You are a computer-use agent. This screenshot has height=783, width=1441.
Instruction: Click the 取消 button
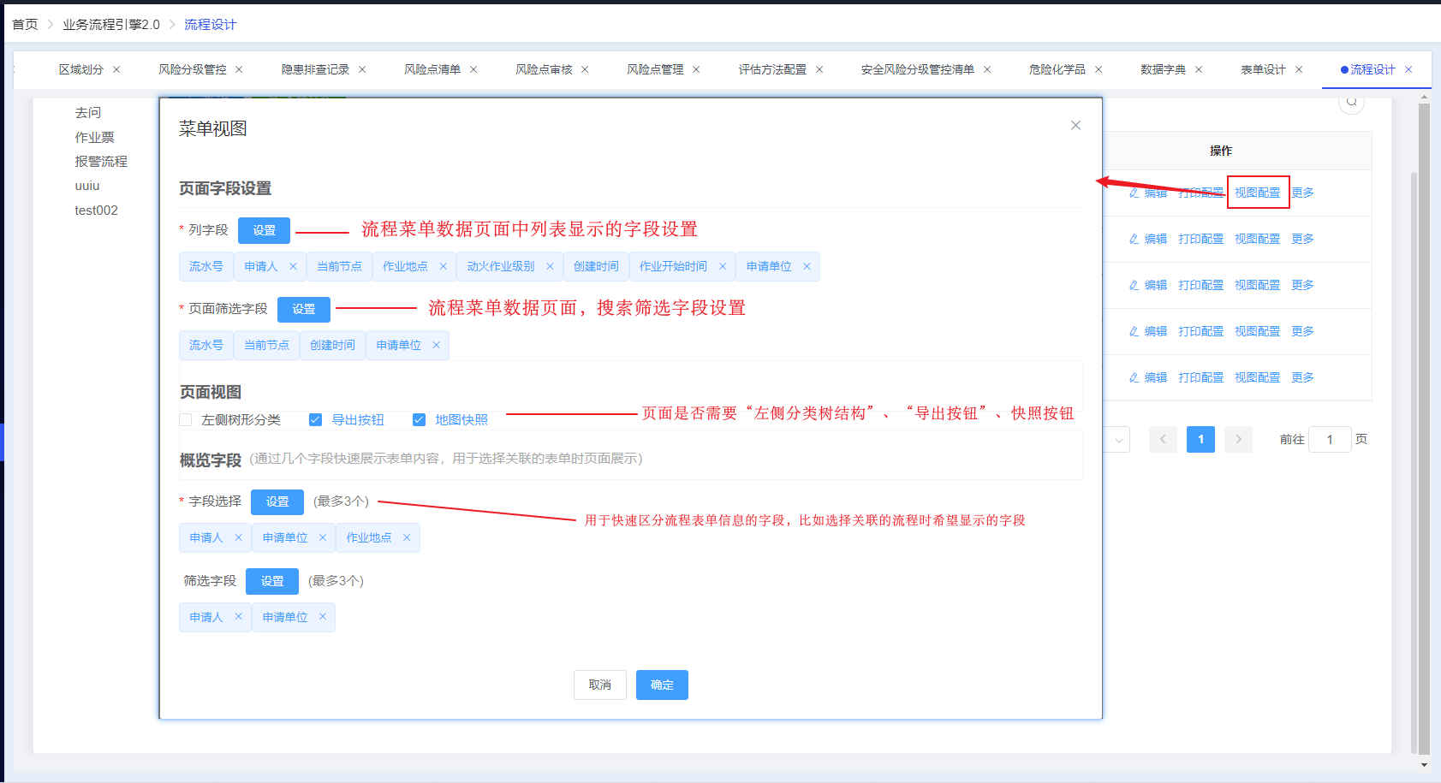tap(600, 685)
